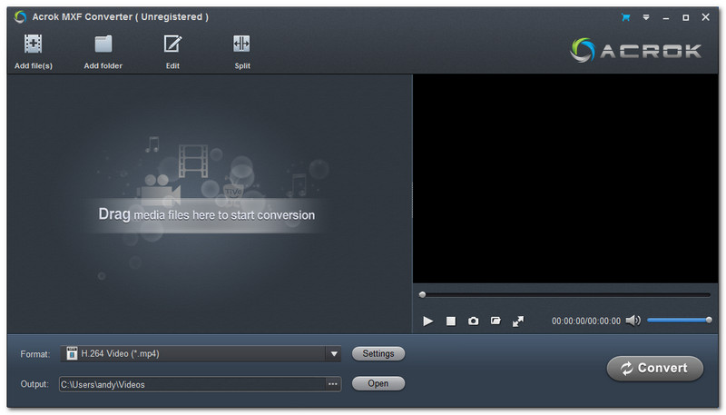
Task: Enter full screen preview mode
Action: [x=518, y=321]
